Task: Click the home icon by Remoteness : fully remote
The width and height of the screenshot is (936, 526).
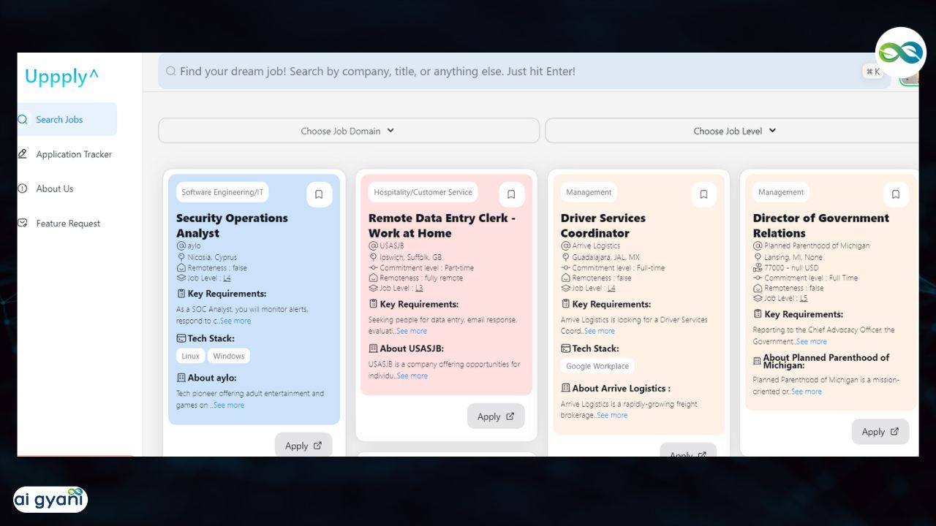Action: [x=373, y=278]
